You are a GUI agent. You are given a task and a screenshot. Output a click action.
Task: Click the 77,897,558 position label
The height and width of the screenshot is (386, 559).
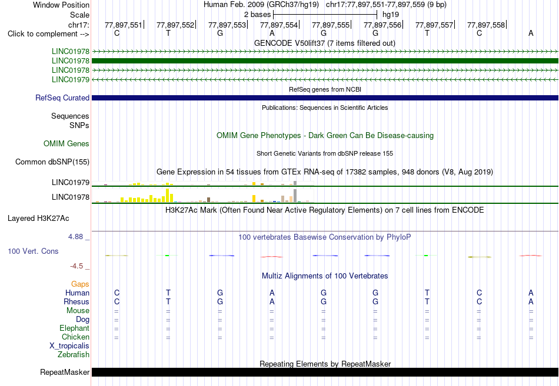pos(486,25)
